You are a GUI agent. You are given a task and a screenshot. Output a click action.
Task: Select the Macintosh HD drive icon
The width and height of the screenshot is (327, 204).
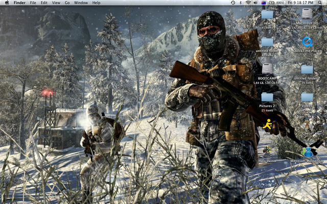tap(307, 14)
